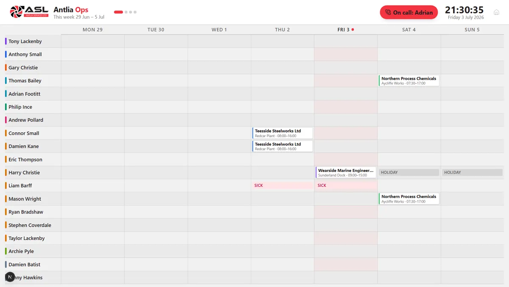Click Harry Christie's Saturday HOLIDAY block
This screenshot has height=287, width=509.
[x=409, y=172]
